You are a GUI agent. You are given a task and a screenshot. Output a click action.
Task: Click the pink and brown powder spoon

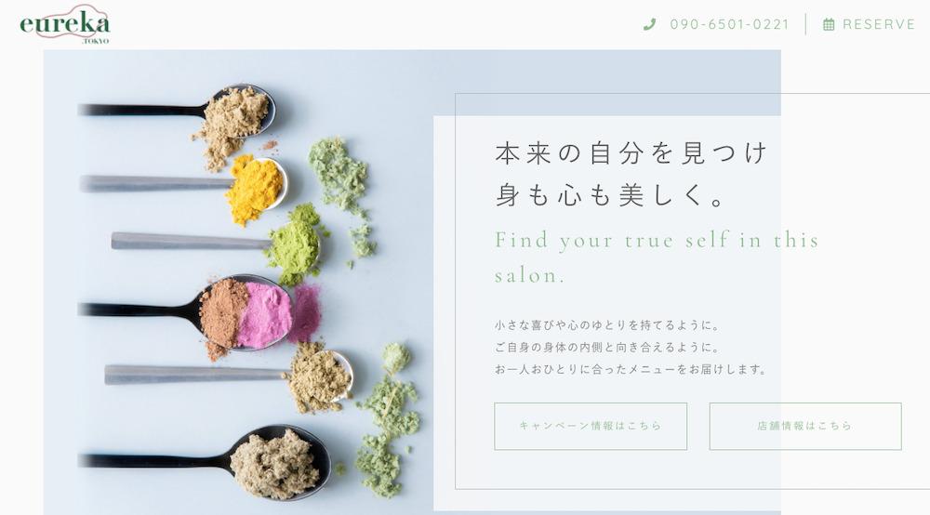tap(199, 311)
